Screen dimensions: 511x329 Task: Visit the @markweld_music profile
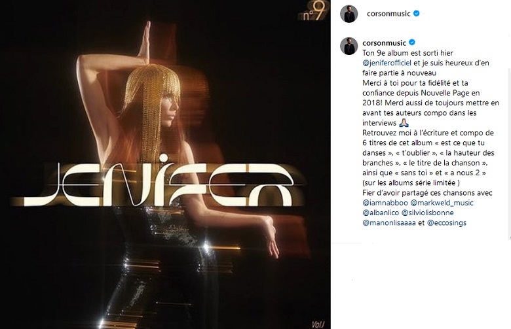tap(442, 203)
